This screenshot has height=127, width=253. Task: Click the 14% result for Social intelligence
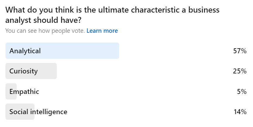[x=240, y=112]
